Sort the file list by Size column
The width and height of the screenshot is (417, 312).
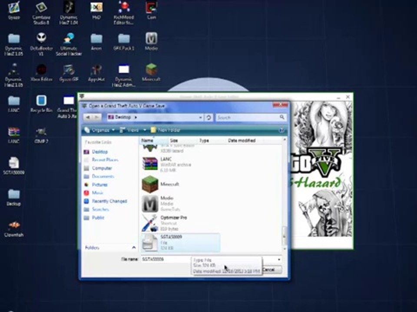coord(183,140)
